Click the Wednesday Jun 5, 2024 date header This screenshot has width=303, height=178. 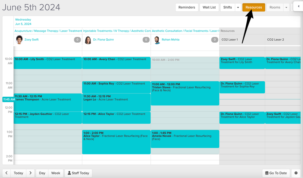click(23, 22)
